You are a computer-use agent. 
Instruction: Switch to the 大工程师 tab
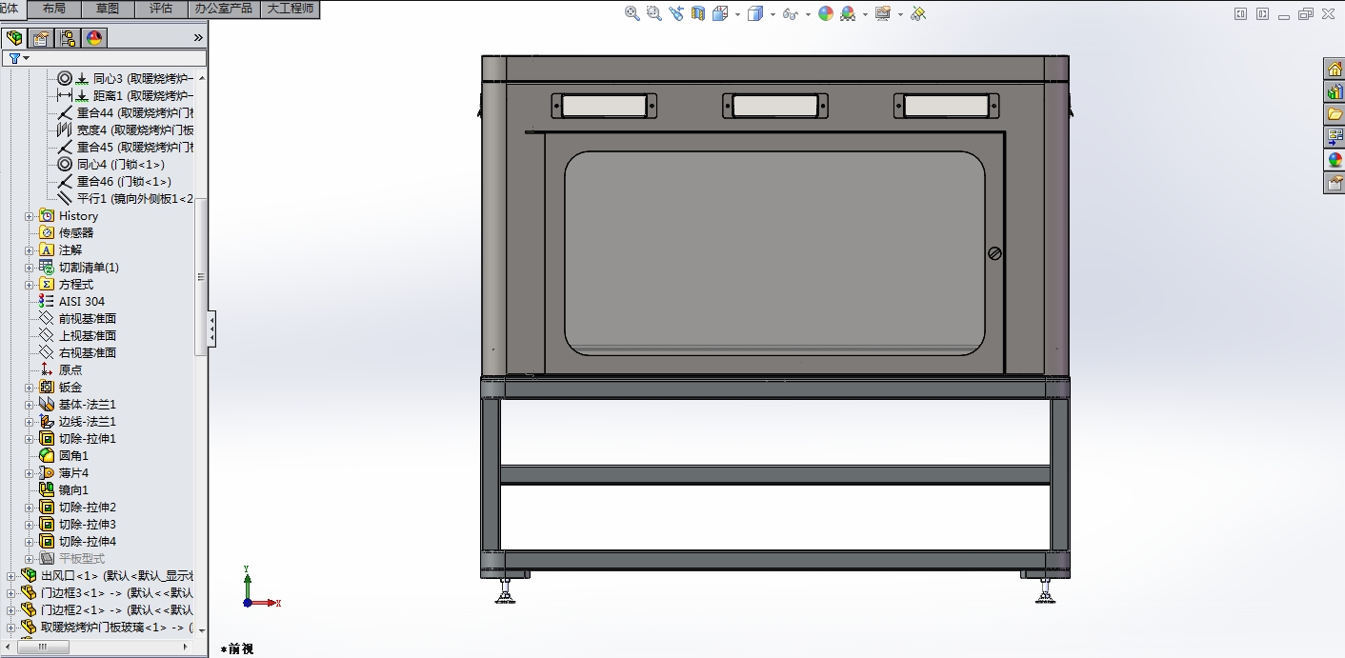[x=290, y=9]
